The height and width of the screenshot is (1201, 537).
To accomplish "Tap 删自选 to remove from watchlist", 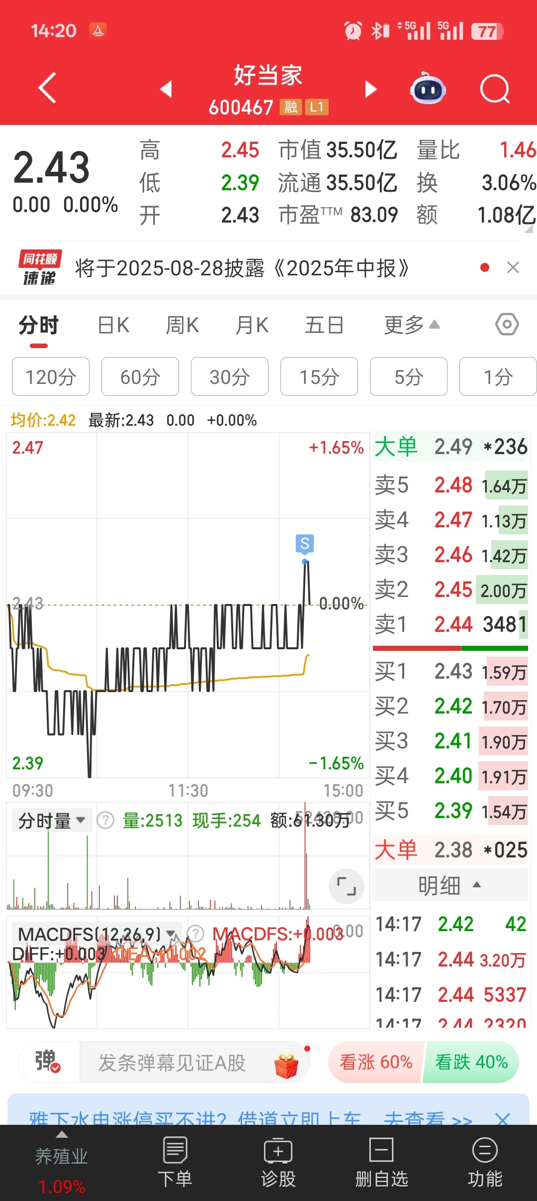I will pos(382,1163).
